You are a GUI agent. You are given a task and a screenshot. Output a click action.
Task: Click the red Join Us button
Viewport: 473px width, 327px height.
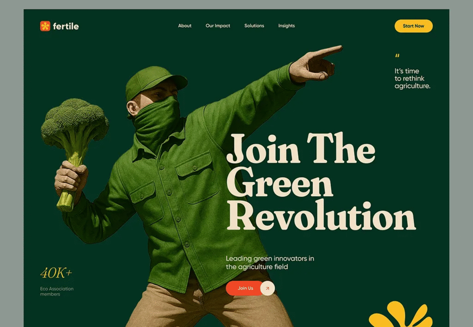point(245,288)
